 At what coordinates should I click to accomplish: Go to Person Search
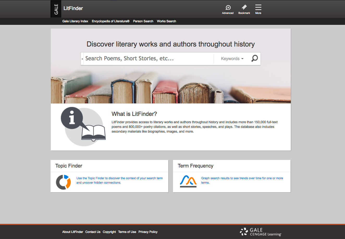pos(143,21)
